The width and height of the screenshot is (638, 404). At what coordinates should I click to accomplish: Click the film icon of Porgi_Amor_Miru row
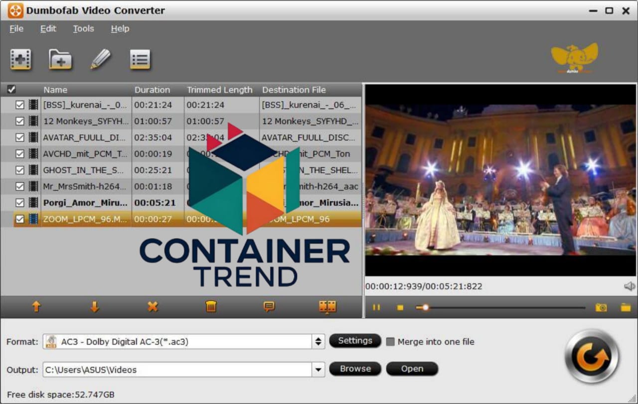tap(33, 202)
